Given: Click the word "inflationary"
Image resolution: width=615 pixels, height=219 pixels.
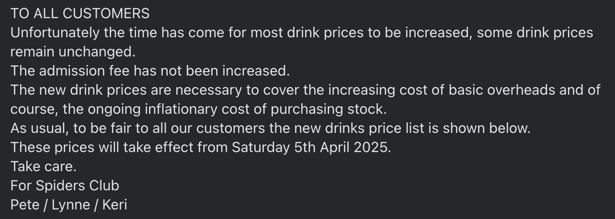Looking at the screenshot, I should [178, 109].
